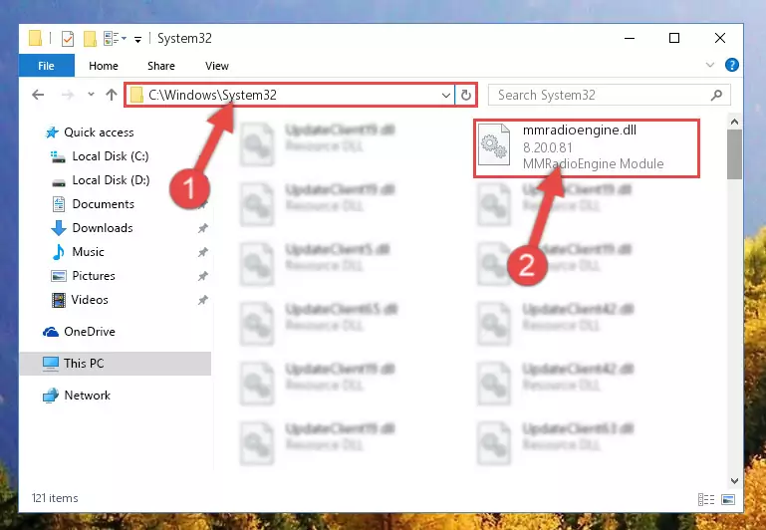Switch to Large icons view via status bar icon
The width and height of the screenshot is (766, 530).
click(x=728, y=499)
